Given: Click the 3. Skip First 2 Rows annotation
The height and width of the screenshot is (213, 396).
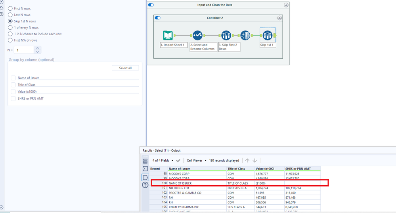Looking at the screenshot, I should point(229,47).
